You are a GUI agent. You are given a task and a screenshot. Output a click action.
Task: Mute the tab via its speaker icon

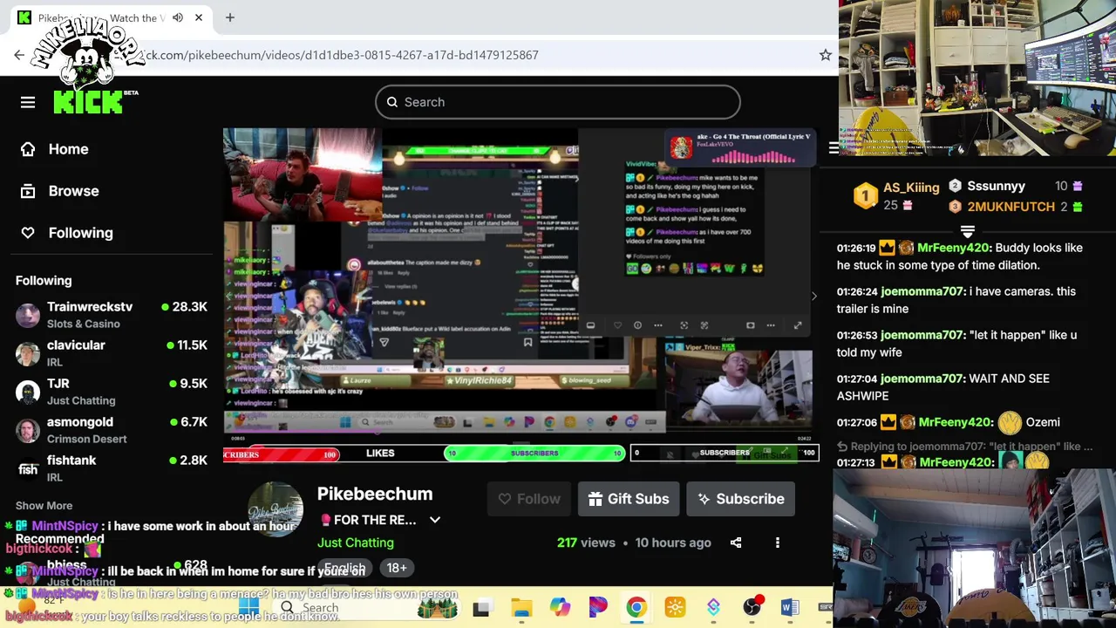(178, 17)
